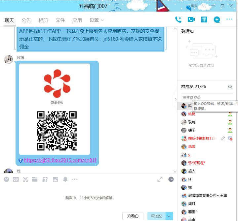Image resolution: width=238 pixels, height=221 pixels.
Task: Open the xjj92.tbxz2015.com link
Action: pos(60,160)
